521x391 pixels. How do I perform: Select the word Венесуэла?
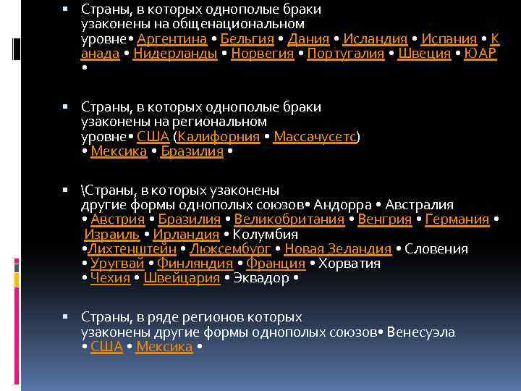click(x=421, y=332)
